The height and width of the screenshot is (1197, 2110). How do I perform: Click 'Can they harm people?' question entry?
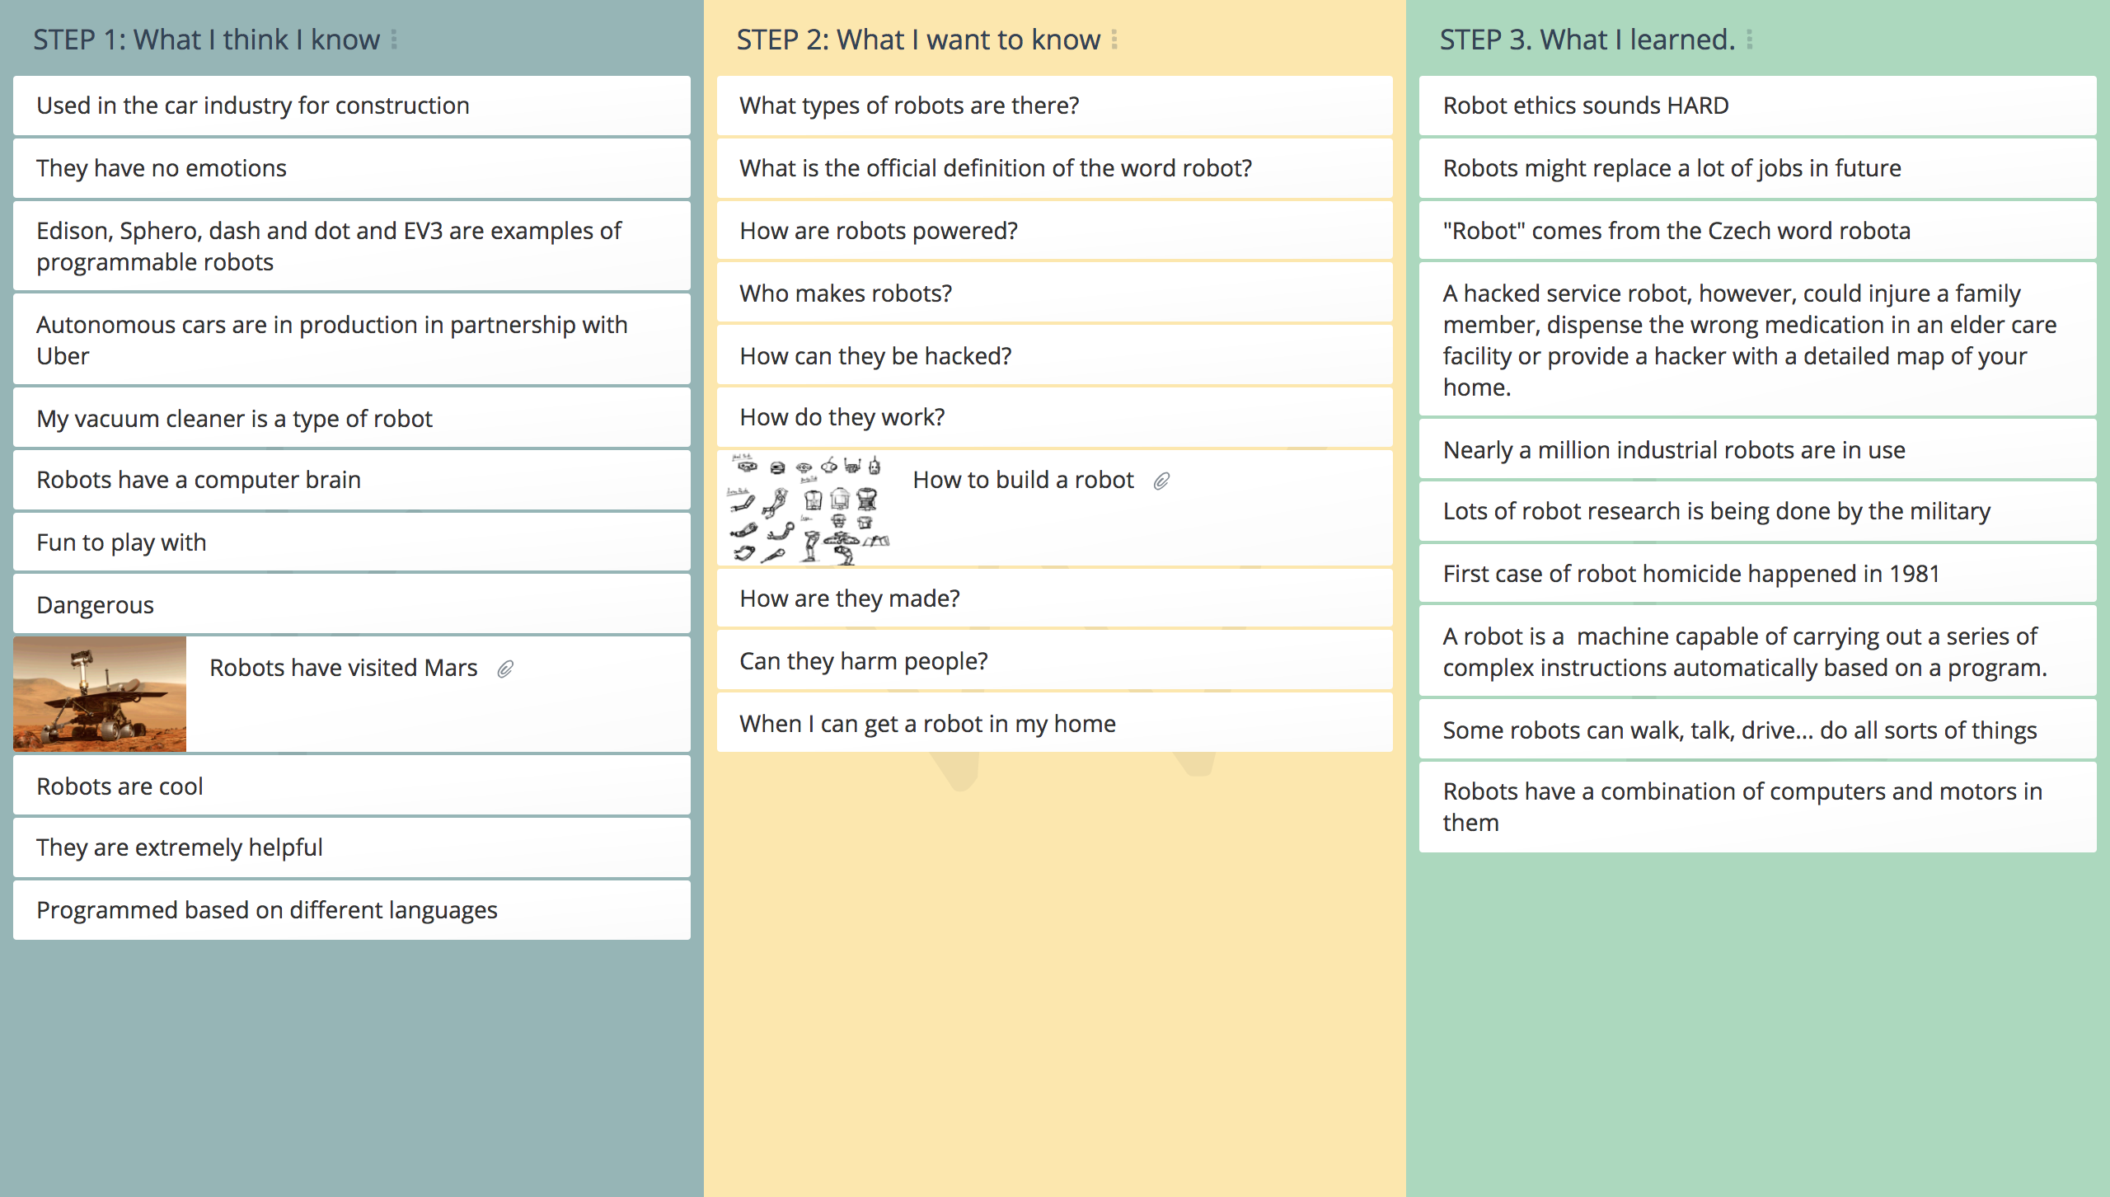pos(1053,660)
